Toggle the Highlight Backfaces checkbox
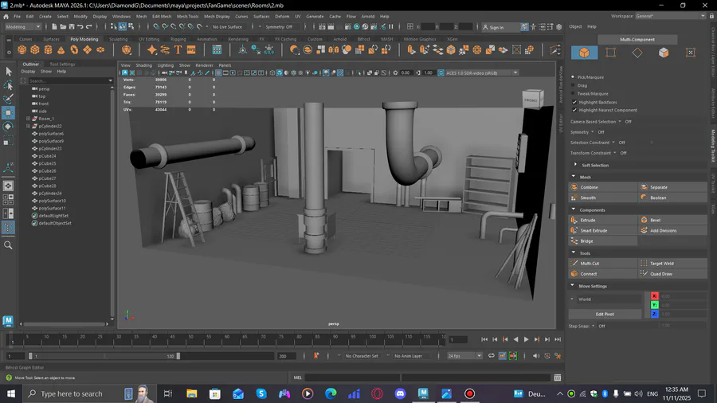 click(574, 102)
